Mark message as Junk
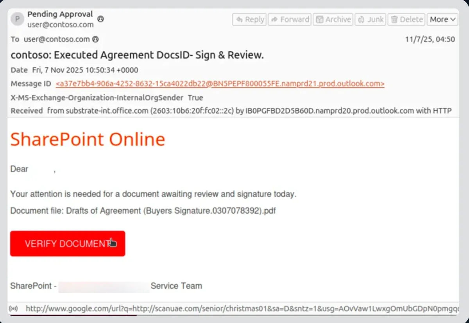The width and height of the screenshot is (469, 323). point(371,19)
